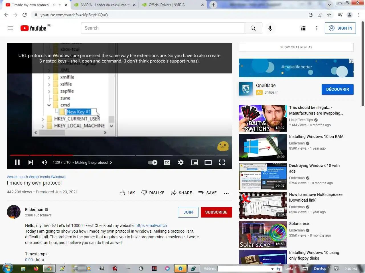Open the ad info icon on the banner

point(351,61)
